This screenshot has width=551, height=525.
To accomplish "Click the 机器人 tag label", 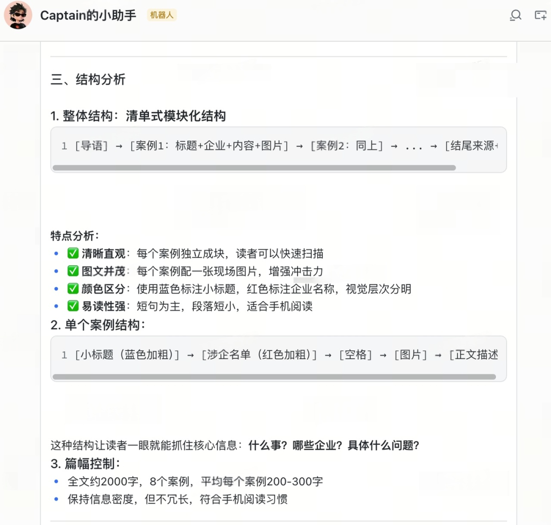I will click(x=162, y=15).
